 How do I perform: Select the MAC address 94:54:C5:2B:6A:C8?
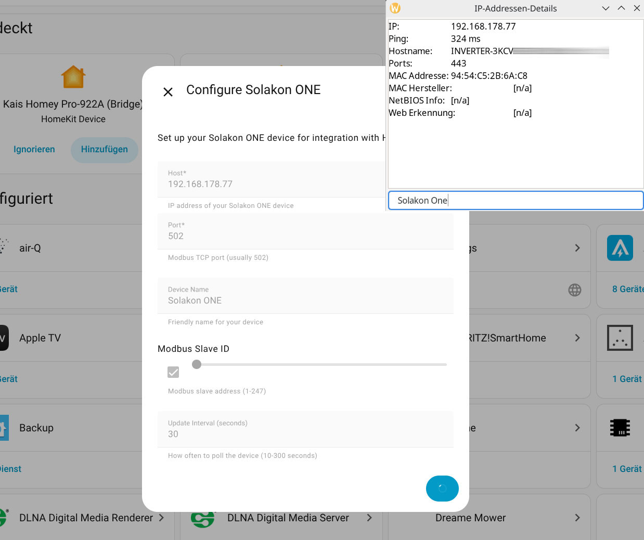click(x=489, y=76)
